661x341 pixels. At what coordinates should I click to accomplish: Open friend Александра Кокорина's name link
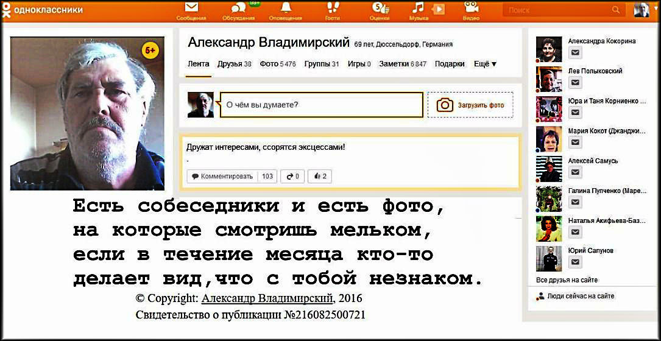tap(602, 41)
